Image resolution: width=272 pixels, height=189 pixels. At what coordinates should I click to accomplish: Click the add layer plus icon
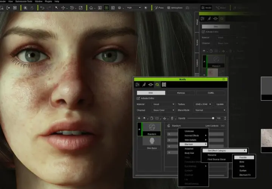[x=139, y=118]
